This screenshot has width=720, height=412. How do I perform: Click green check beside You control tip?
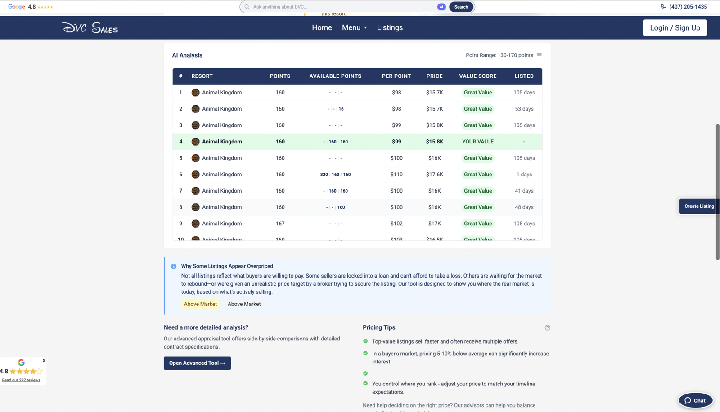coord(365,384)
